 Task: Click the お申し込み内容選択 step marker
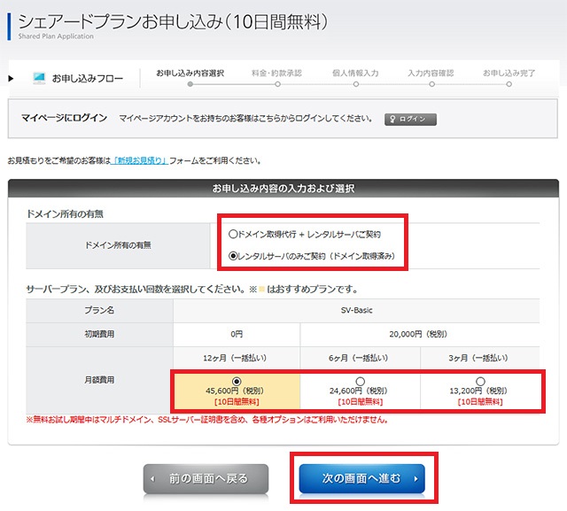coord(190,84)
